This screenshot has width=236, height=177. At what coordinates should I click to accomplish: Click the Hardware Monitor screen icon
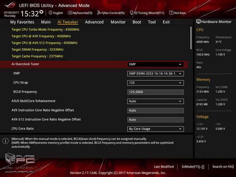coord(198,22)
